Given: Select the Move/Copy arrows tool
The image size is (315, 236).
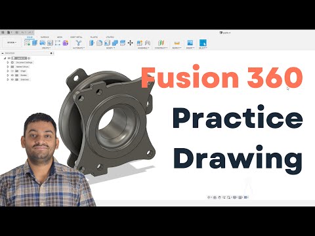Looking at the screenshot, I should [x=130, y=43].
